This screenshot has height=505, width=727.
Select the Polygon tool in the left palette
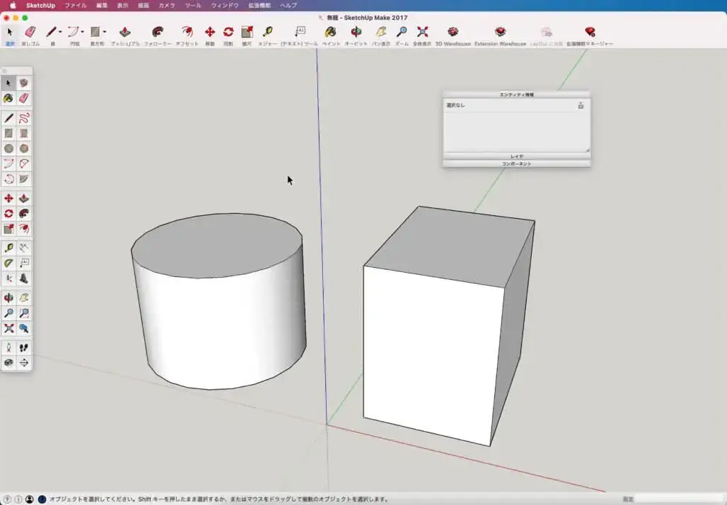tap(23, 148)
